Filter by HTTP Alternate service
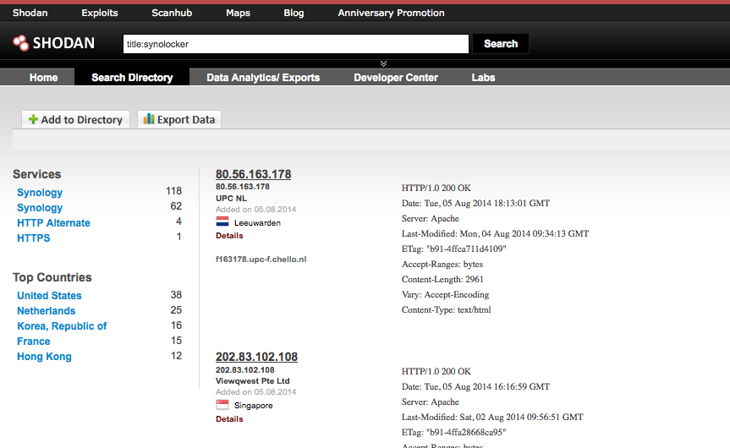 tap(53, 223)
